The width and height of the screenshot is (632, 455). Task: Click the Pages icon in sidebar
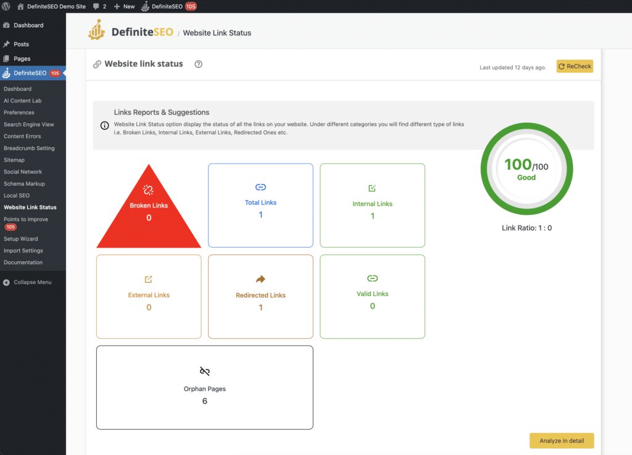pyautogui.click(x=6, y=59)
